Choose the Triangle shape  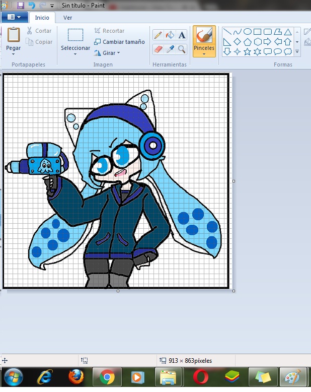[288, 32]
